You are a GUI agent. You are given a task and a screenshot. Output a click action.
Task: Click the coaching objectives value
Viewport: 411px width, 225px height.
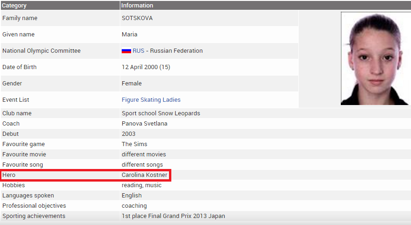pyautogui.click(x=134, y=206)
